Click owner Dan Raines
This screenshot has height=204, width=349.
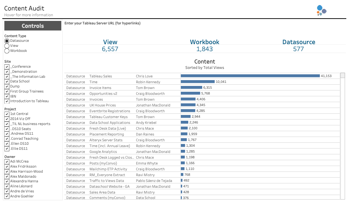click(145, 134)
